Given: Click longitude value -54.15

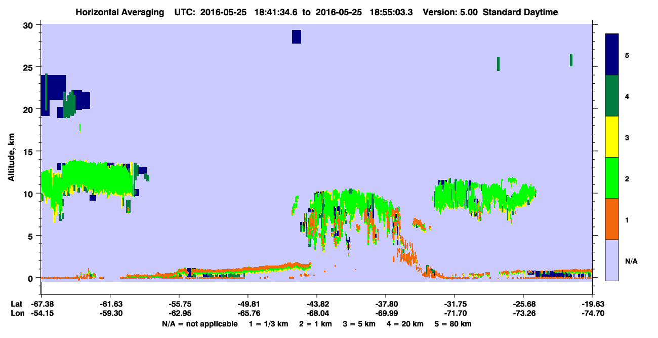Looking at the screenshot, I should point(42,313).
